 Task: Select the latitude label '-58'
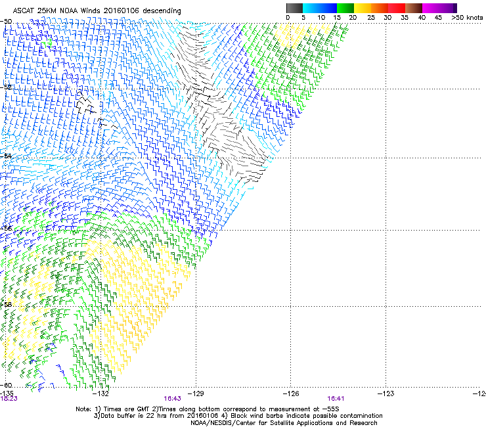pyautogui.click(x=6, y=305)
